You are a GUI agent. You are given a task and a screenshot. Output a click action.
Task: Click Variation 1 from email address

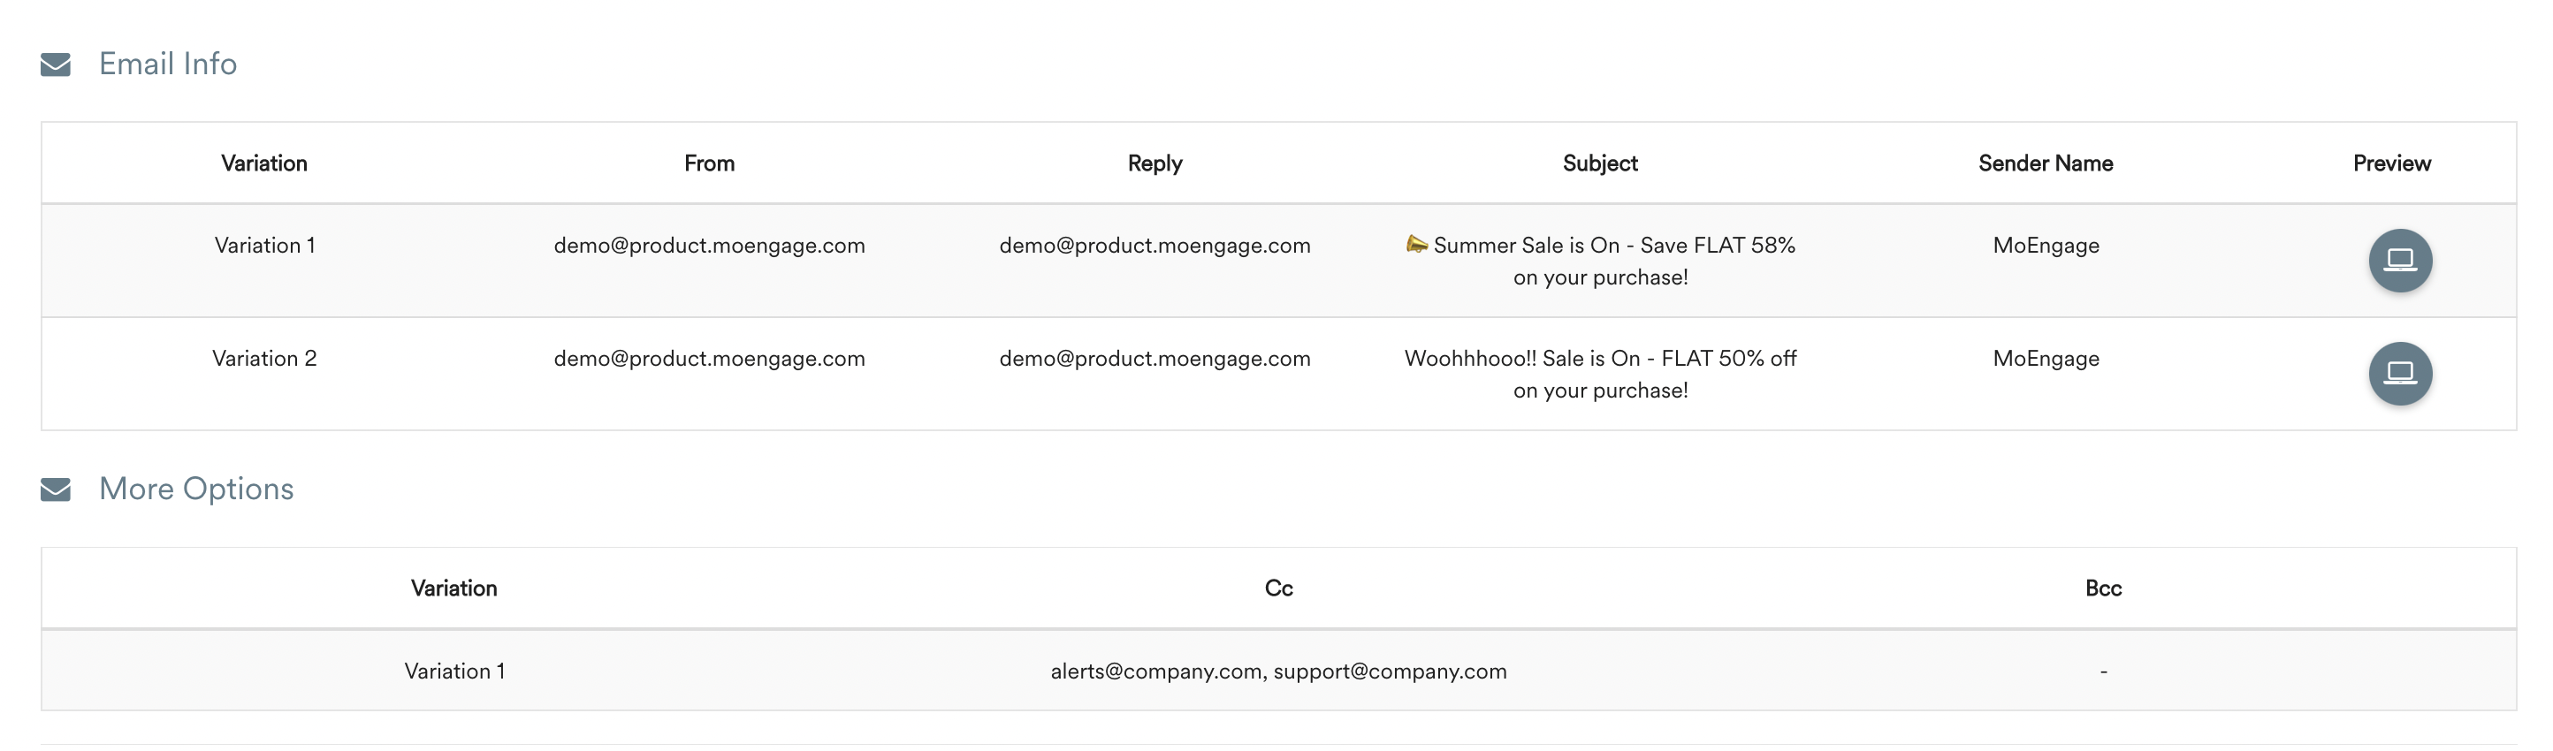coord(709,246)
